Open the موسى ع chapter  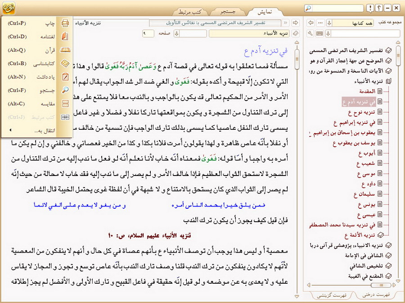366,174
